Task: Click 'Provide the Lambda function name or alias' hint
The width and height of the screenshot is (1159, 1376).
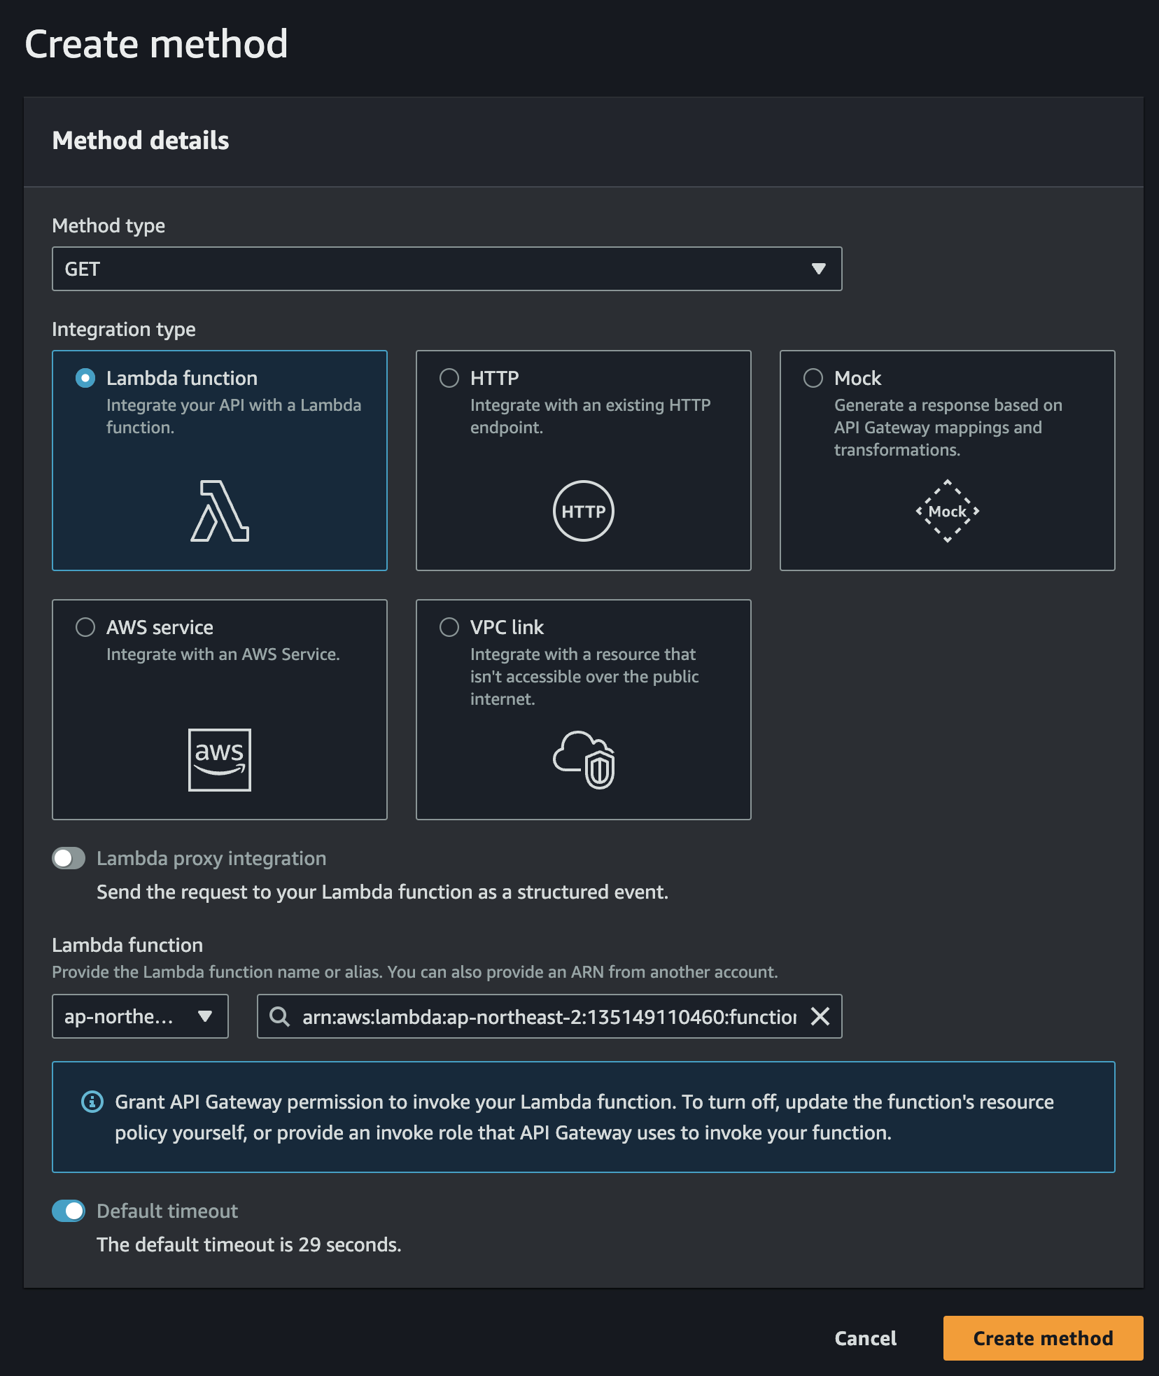Action: 217,972
